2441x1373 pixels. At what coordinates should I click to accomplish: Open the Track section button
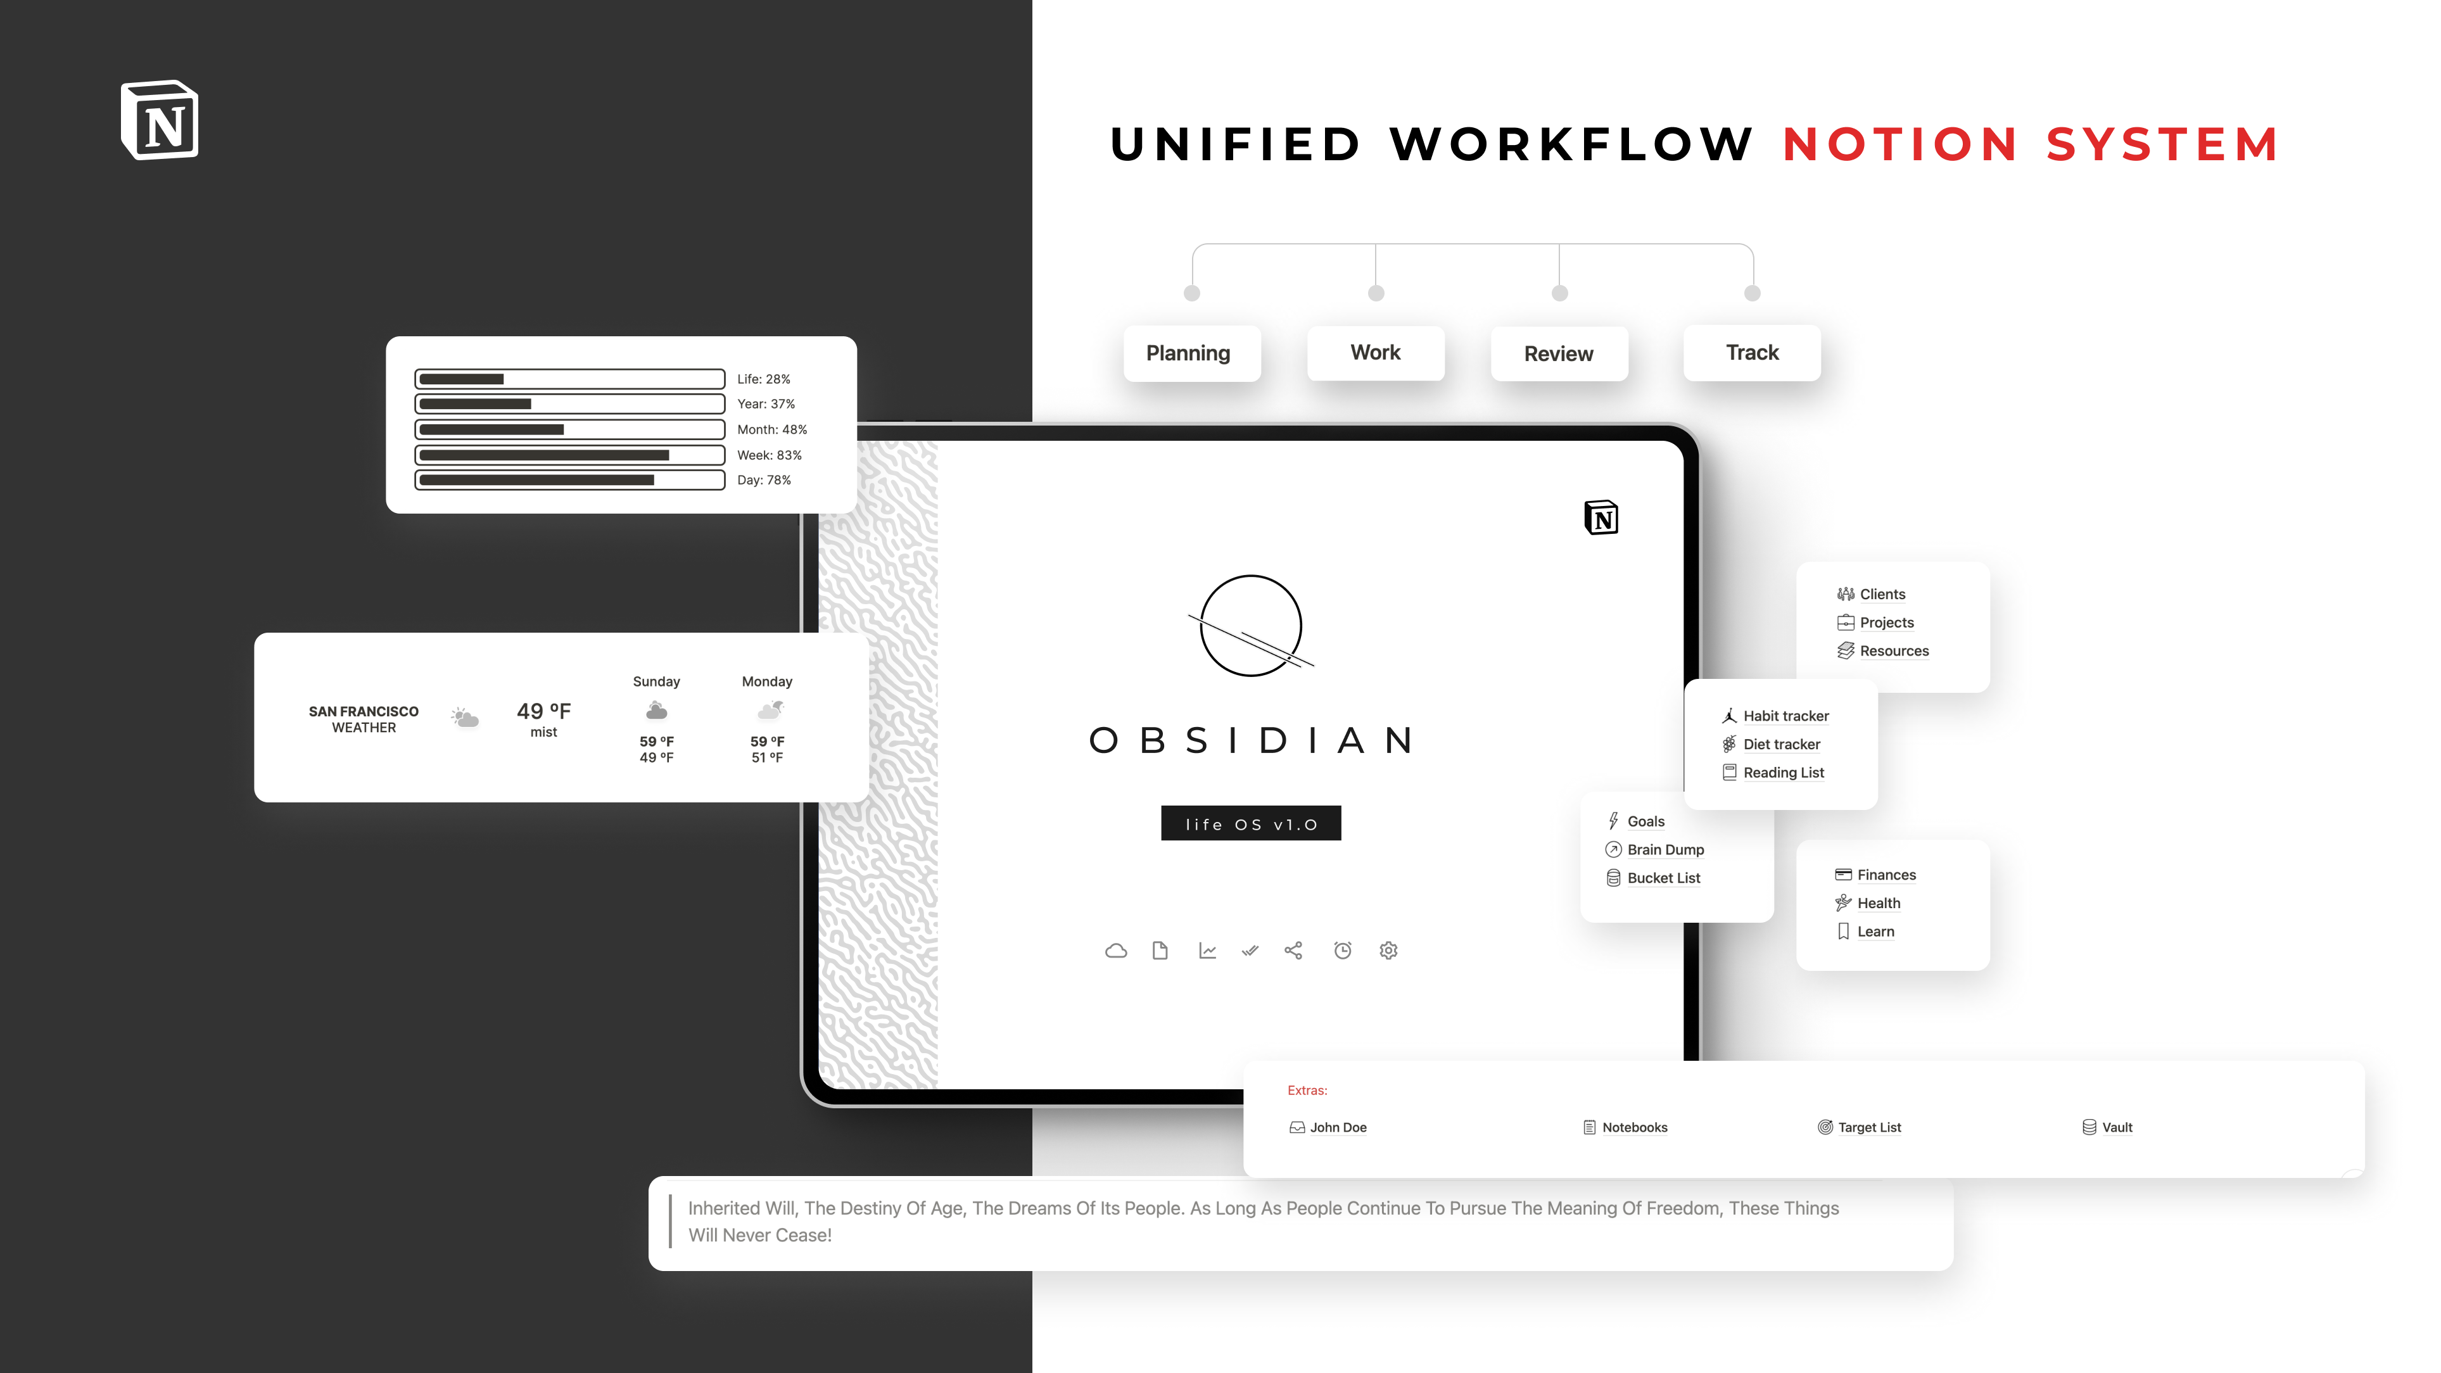click(1750, 352)
